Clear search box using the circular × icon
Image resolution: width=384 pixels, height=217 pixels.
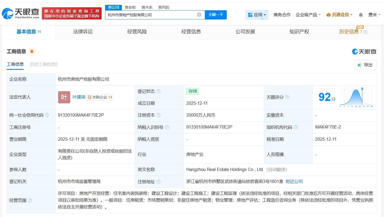(x=199, y=15)
